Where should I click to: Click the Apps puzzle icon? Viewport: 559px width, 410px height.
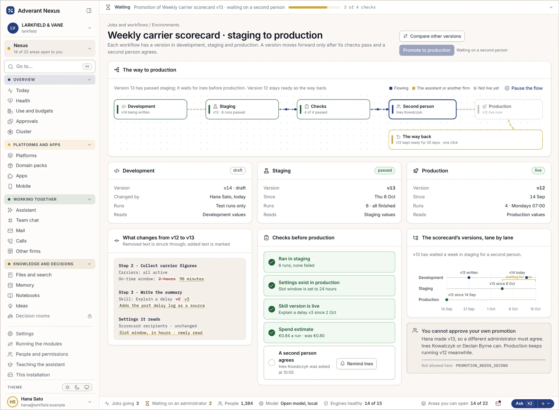pyautogui.click(x=10, y=176)
